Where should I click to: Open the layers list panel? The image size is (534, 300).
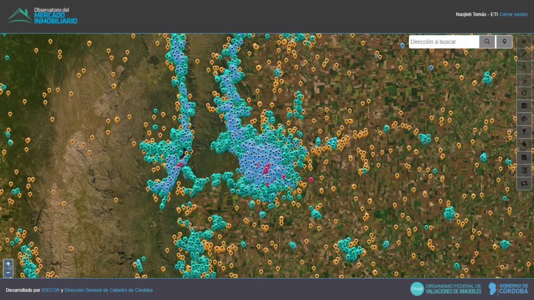click(524, 106)
